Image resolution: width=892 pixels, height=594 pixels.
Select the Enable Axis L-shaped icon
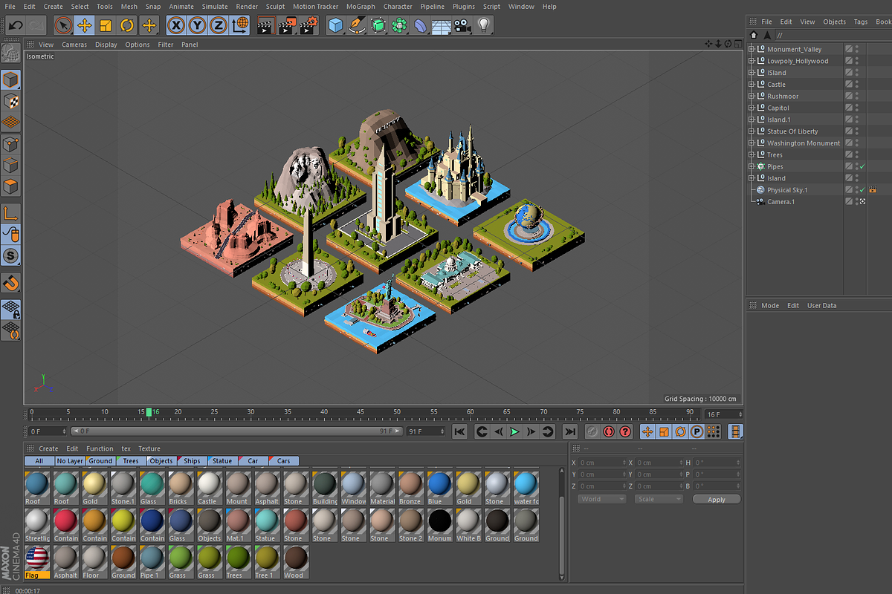click(x=10, y=213)
